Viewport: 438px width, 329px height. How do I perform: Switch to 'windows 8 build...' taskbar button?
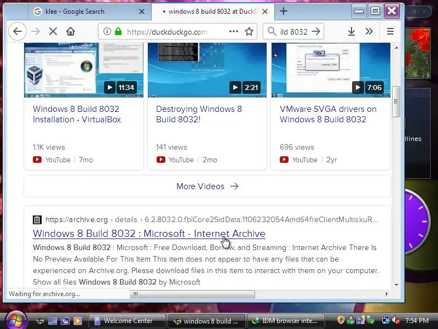tap(207, 321)
